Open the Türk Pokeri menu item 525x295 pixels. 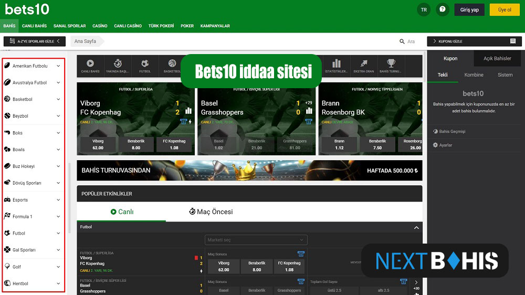(x=161, y=26)
